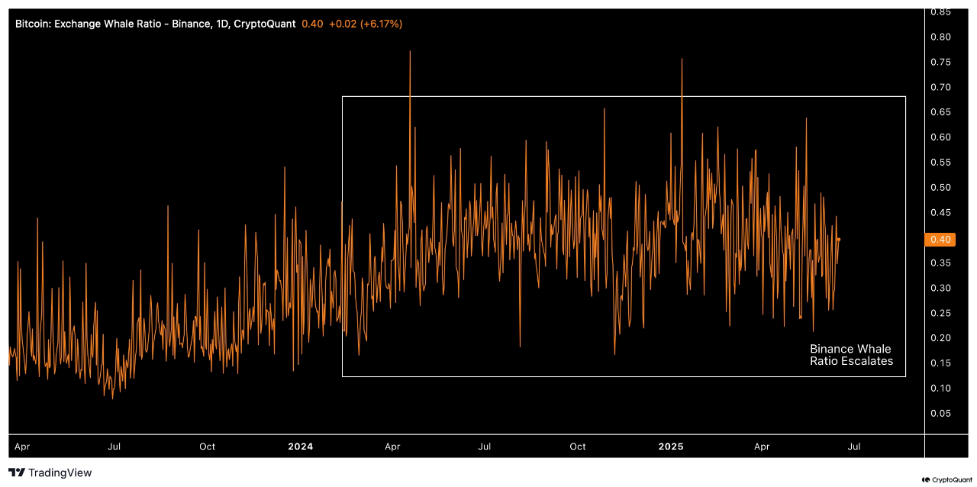Click the Jul label before Oct 2023 on the time axis

coord(114,446)
